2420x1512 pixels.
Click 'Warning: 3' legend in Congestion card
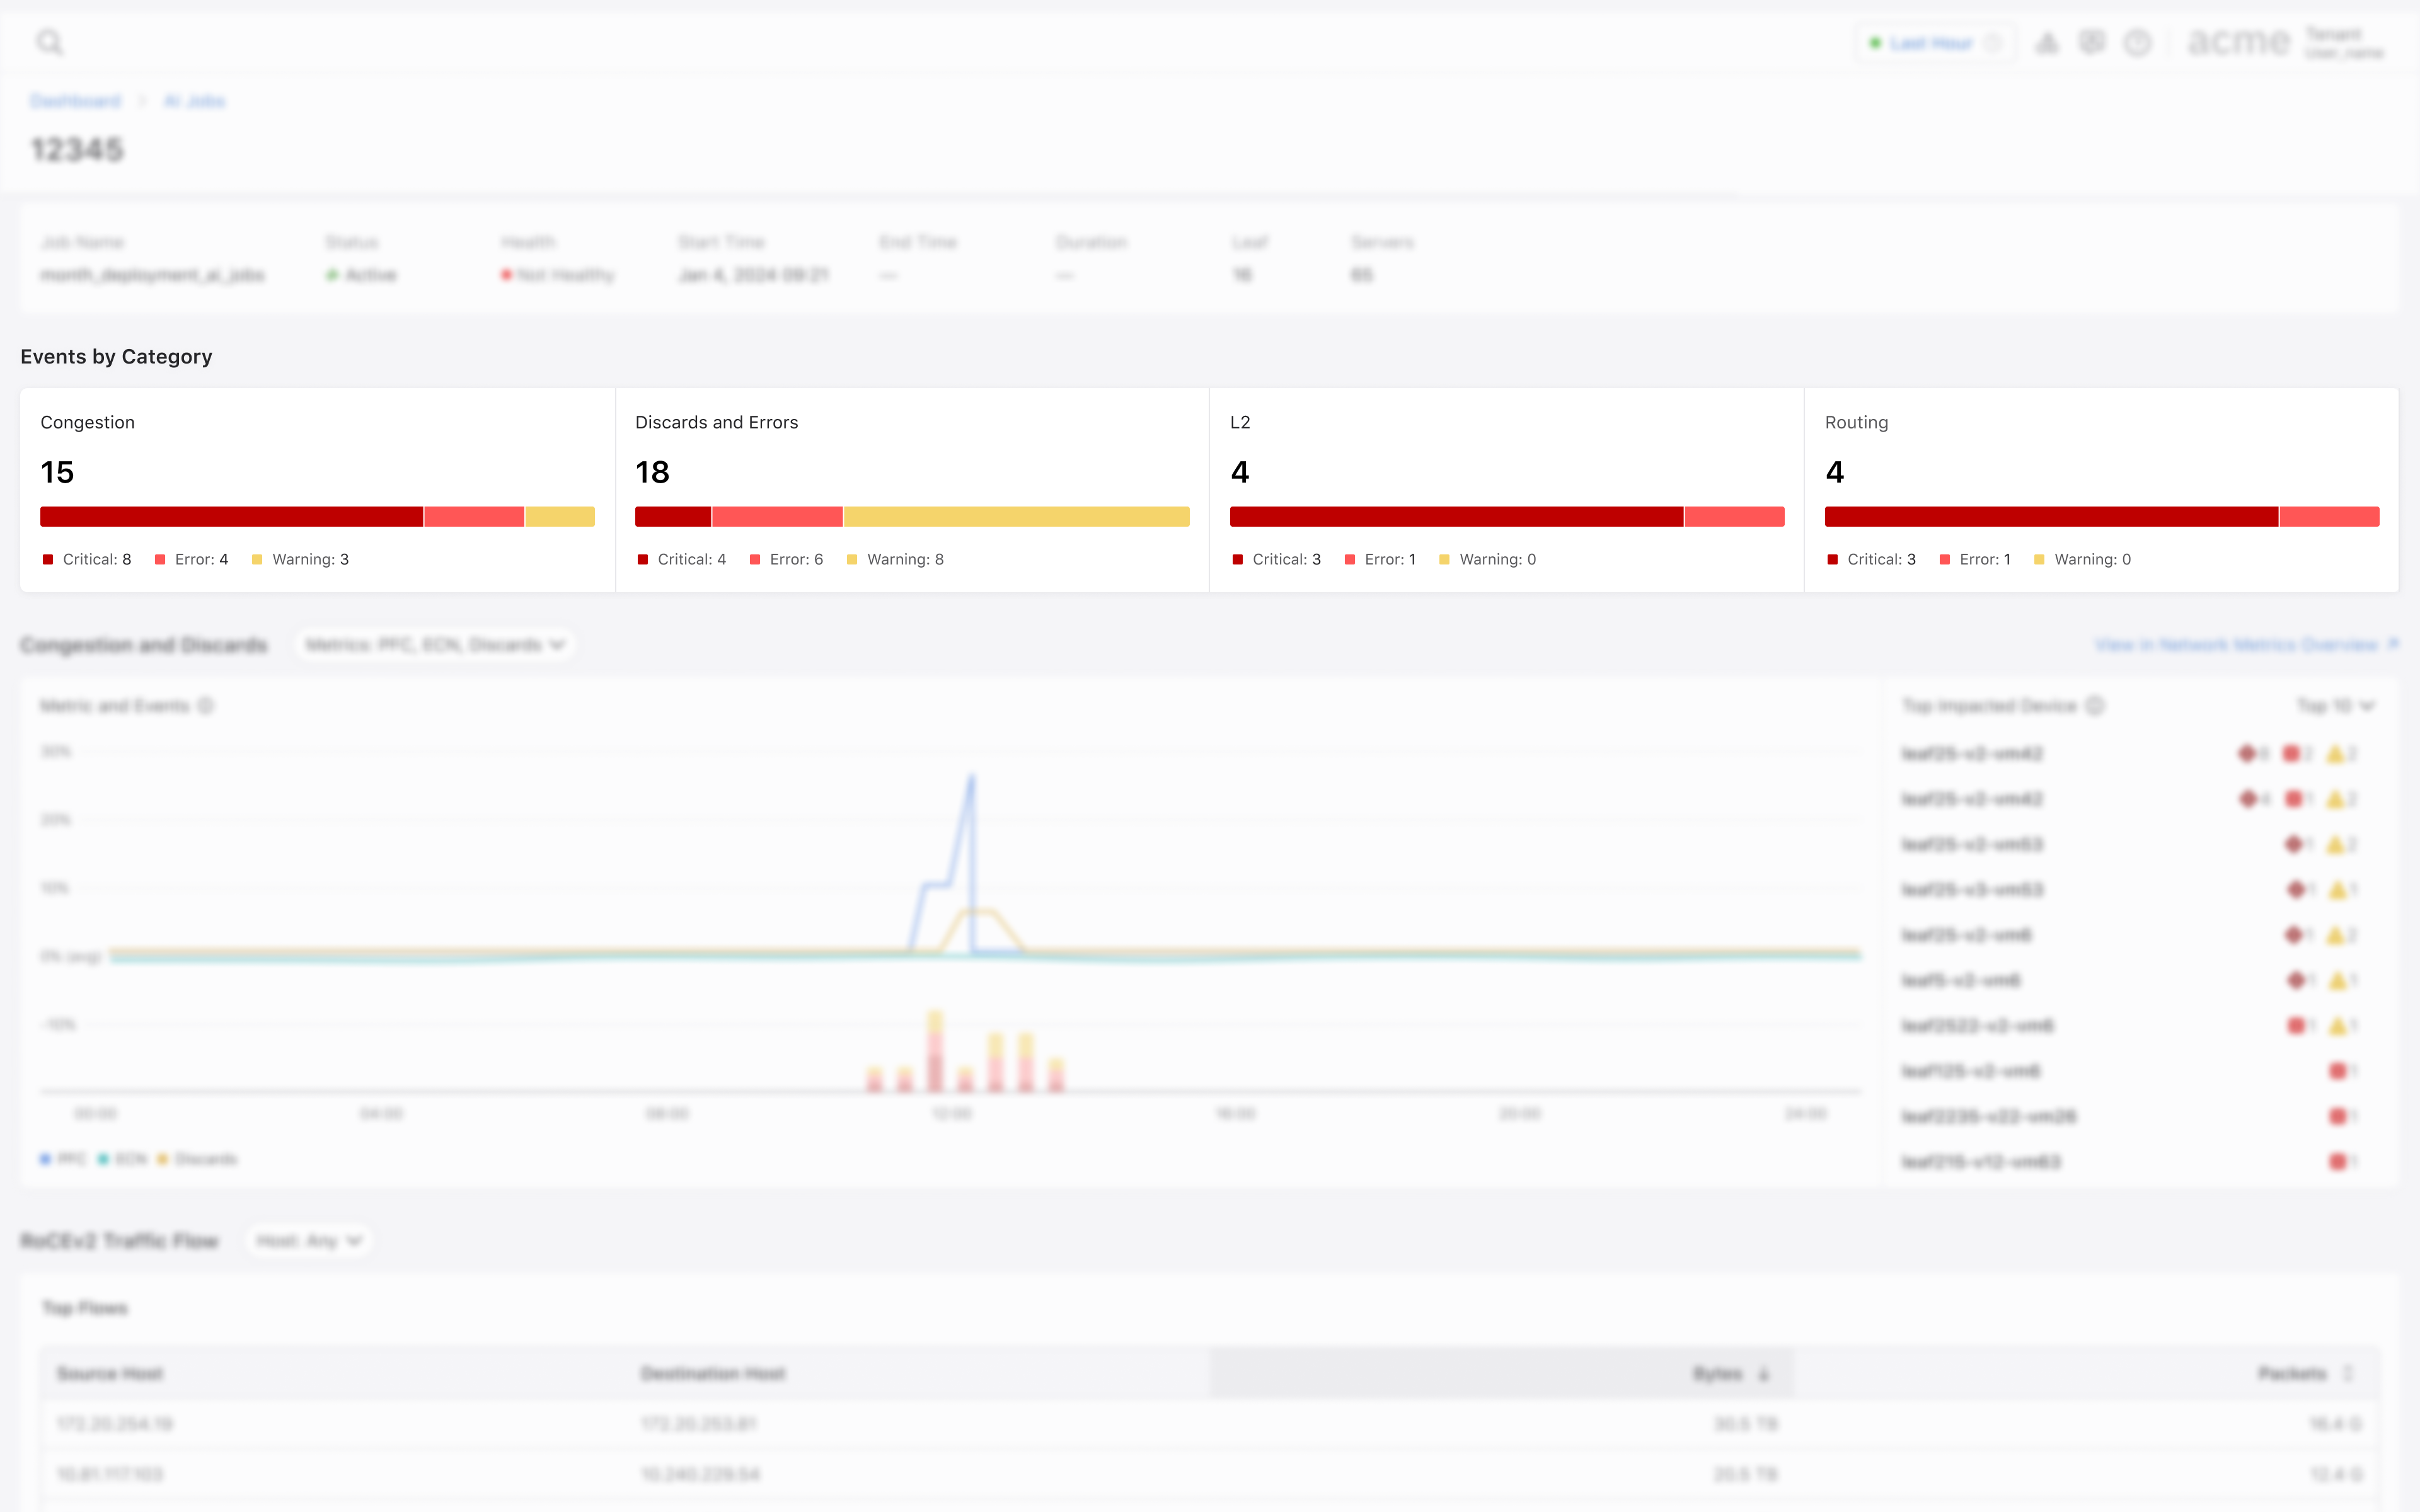tap(300, 559)
